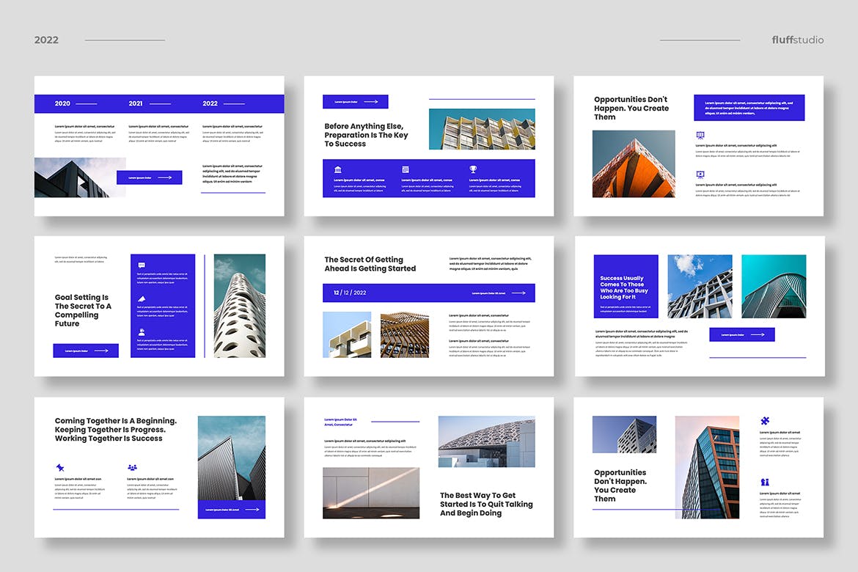
Task: Click the user profile icon in blue panel
Action: (142, 331)
